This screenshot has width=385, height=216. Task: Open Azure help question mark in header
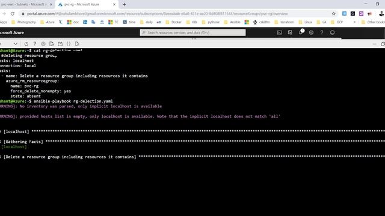click(x=322, y=32)
